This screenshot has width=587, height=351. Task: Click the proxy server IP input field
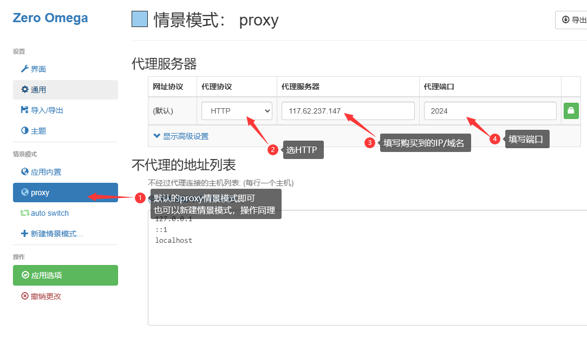348,111
